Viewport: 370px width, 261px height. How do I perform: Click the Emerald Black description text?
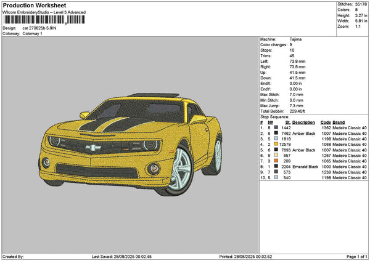(x=305, y=166)
